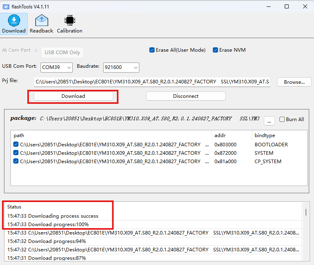Uncheck Erase All(User Mode) checkbox

(x=152, y=50)
